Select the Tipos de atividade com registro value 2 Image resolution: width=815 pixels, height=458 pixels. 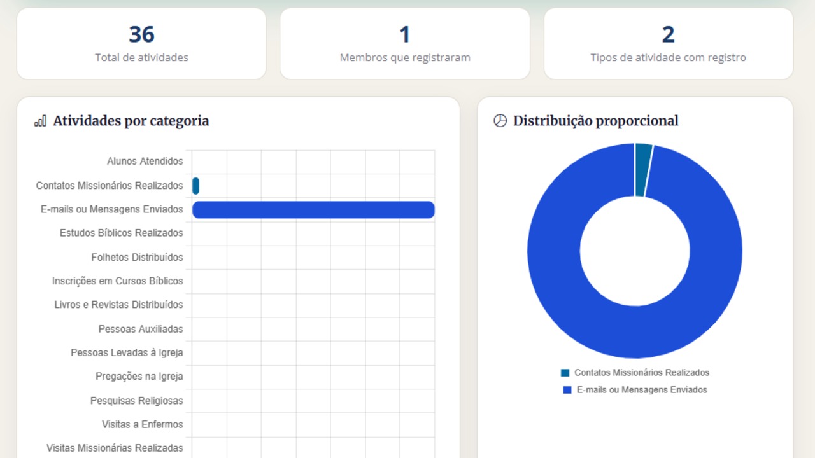(668, 34)
